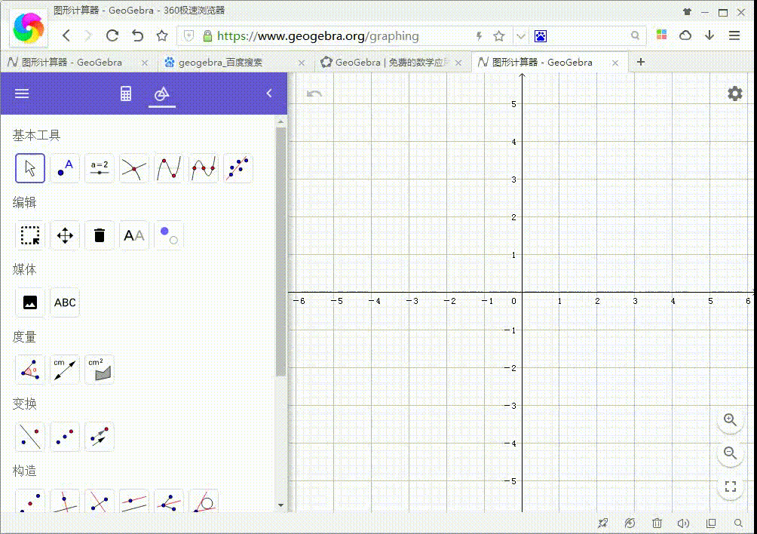Select the Best Fit Line tool
757x534 pixels.
[238, 168]
